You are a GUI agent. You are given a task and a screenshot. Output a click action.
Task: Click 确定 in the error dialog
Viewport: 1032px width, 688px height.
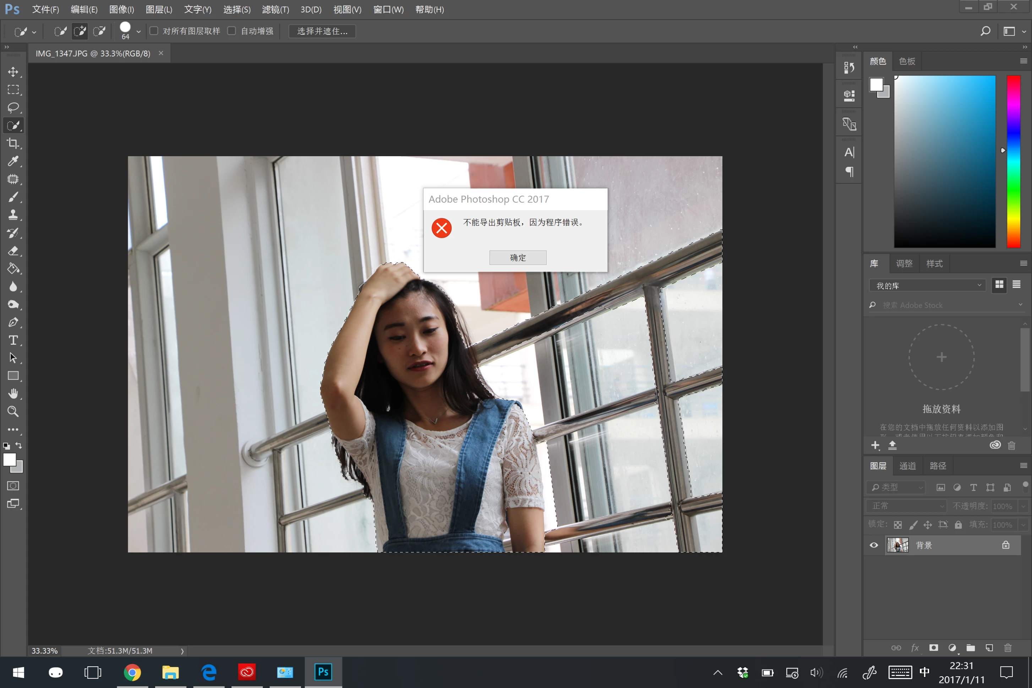(x=518, y=258)
